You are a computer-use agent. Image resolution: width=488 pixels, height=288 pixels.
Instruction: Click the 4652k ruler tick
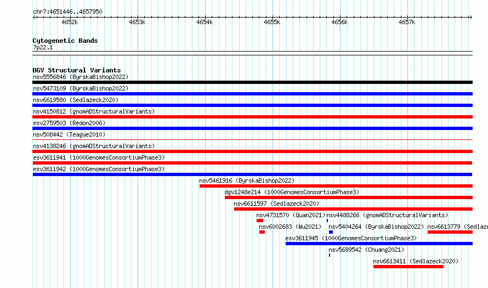tap(70, 22)
